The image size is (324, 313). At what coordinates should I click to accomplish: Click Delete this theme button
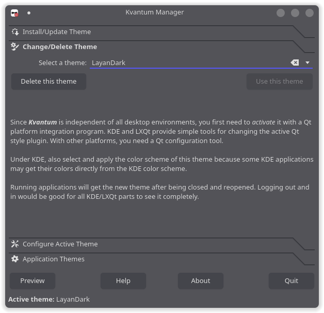48,82
